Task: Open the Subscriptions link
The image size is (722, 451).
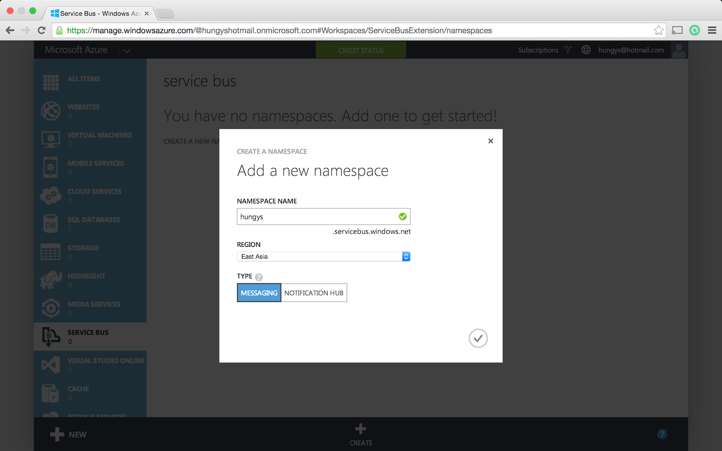Action: coord(538,50)
